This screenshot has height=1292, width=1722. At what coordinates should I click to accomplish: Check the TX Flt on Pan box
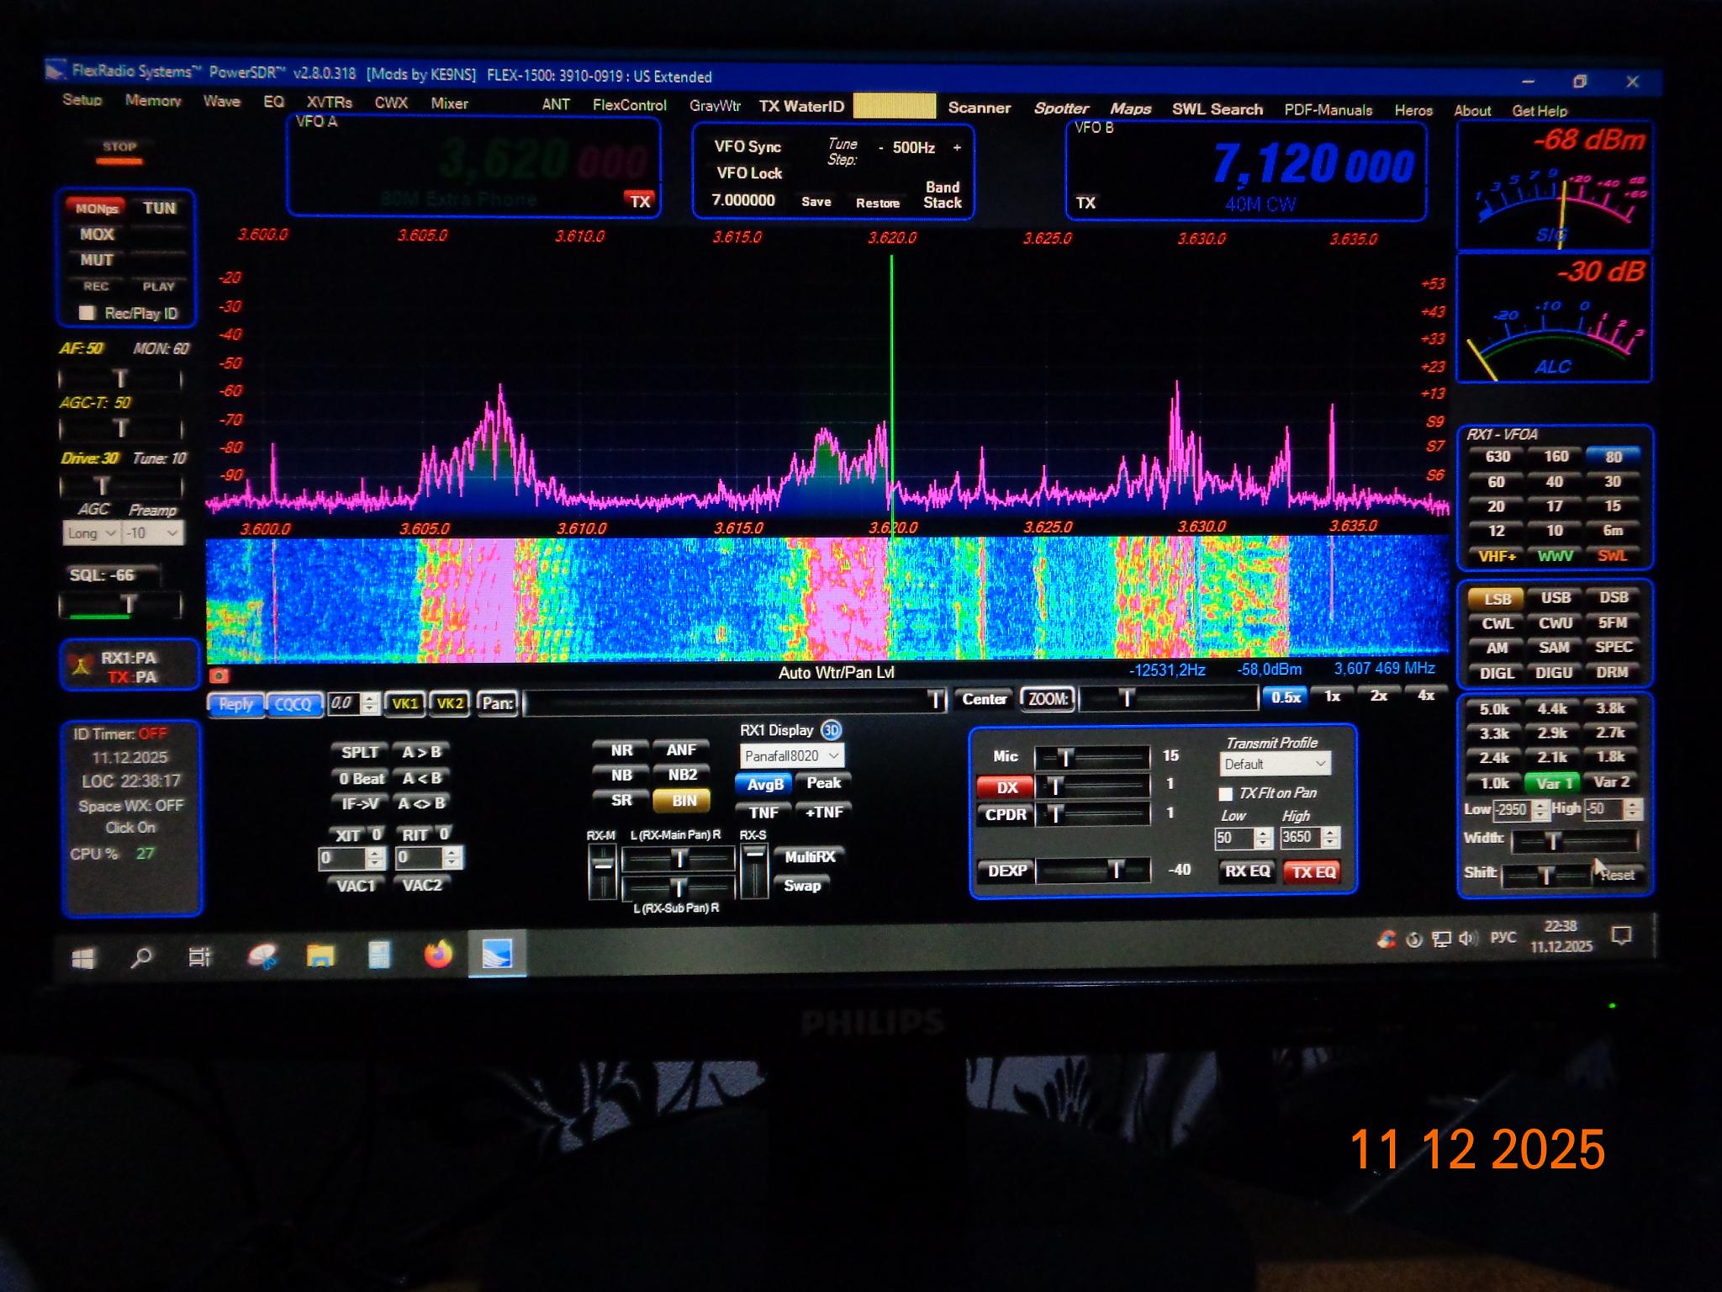pyautogui.click(x=1225, y=793)
